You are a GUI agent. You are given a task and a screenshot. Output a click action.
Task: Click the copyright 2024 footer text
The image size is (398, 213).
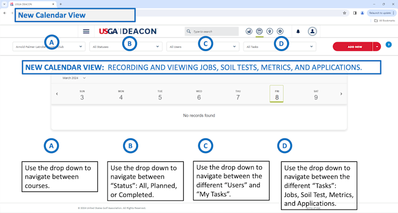coord(112,208)
